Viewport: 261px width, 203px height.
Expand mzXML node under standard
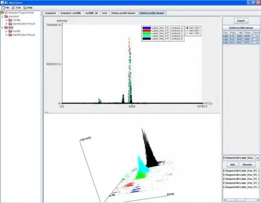(x=6, y=20)
